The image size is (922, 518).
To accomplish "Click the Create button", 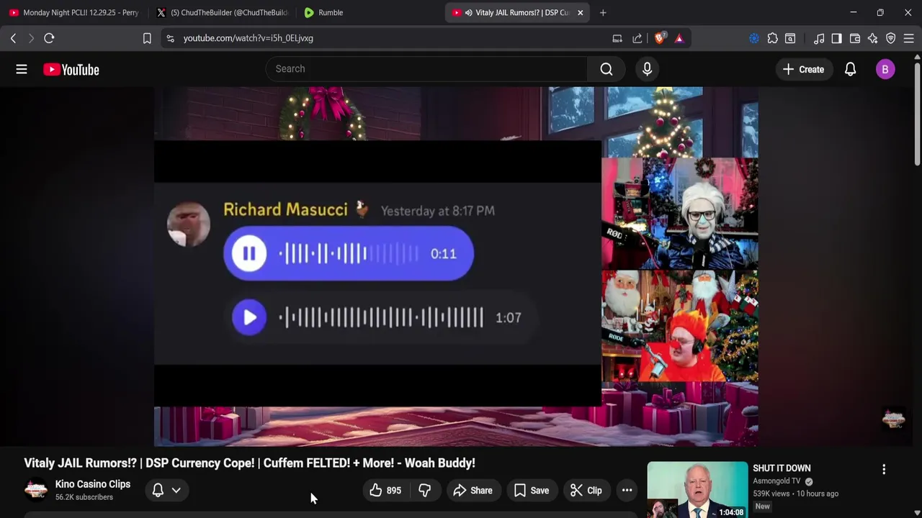I will [x=803, y=69].
